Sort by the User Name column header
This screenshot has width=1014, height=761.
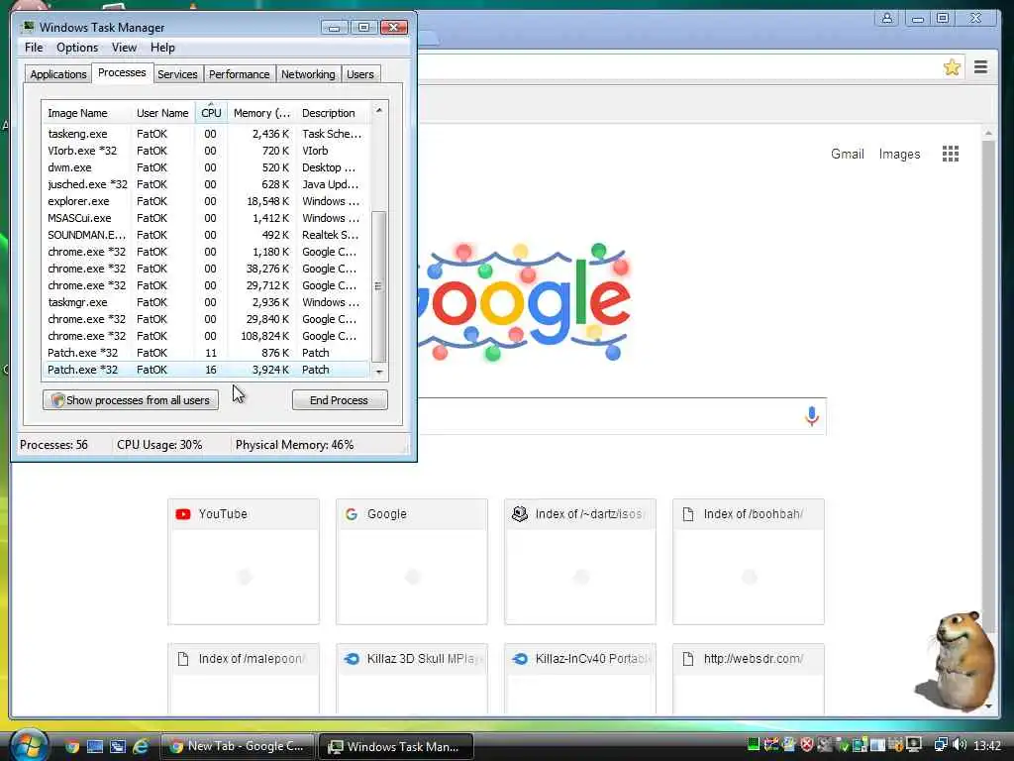point(163,113)
